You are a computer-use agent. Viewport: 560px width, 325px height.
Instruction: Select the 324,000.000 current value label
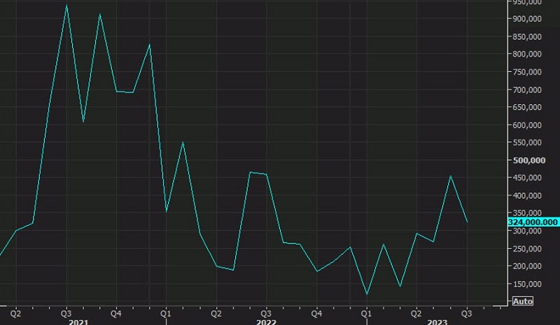(x=533, y=222)
